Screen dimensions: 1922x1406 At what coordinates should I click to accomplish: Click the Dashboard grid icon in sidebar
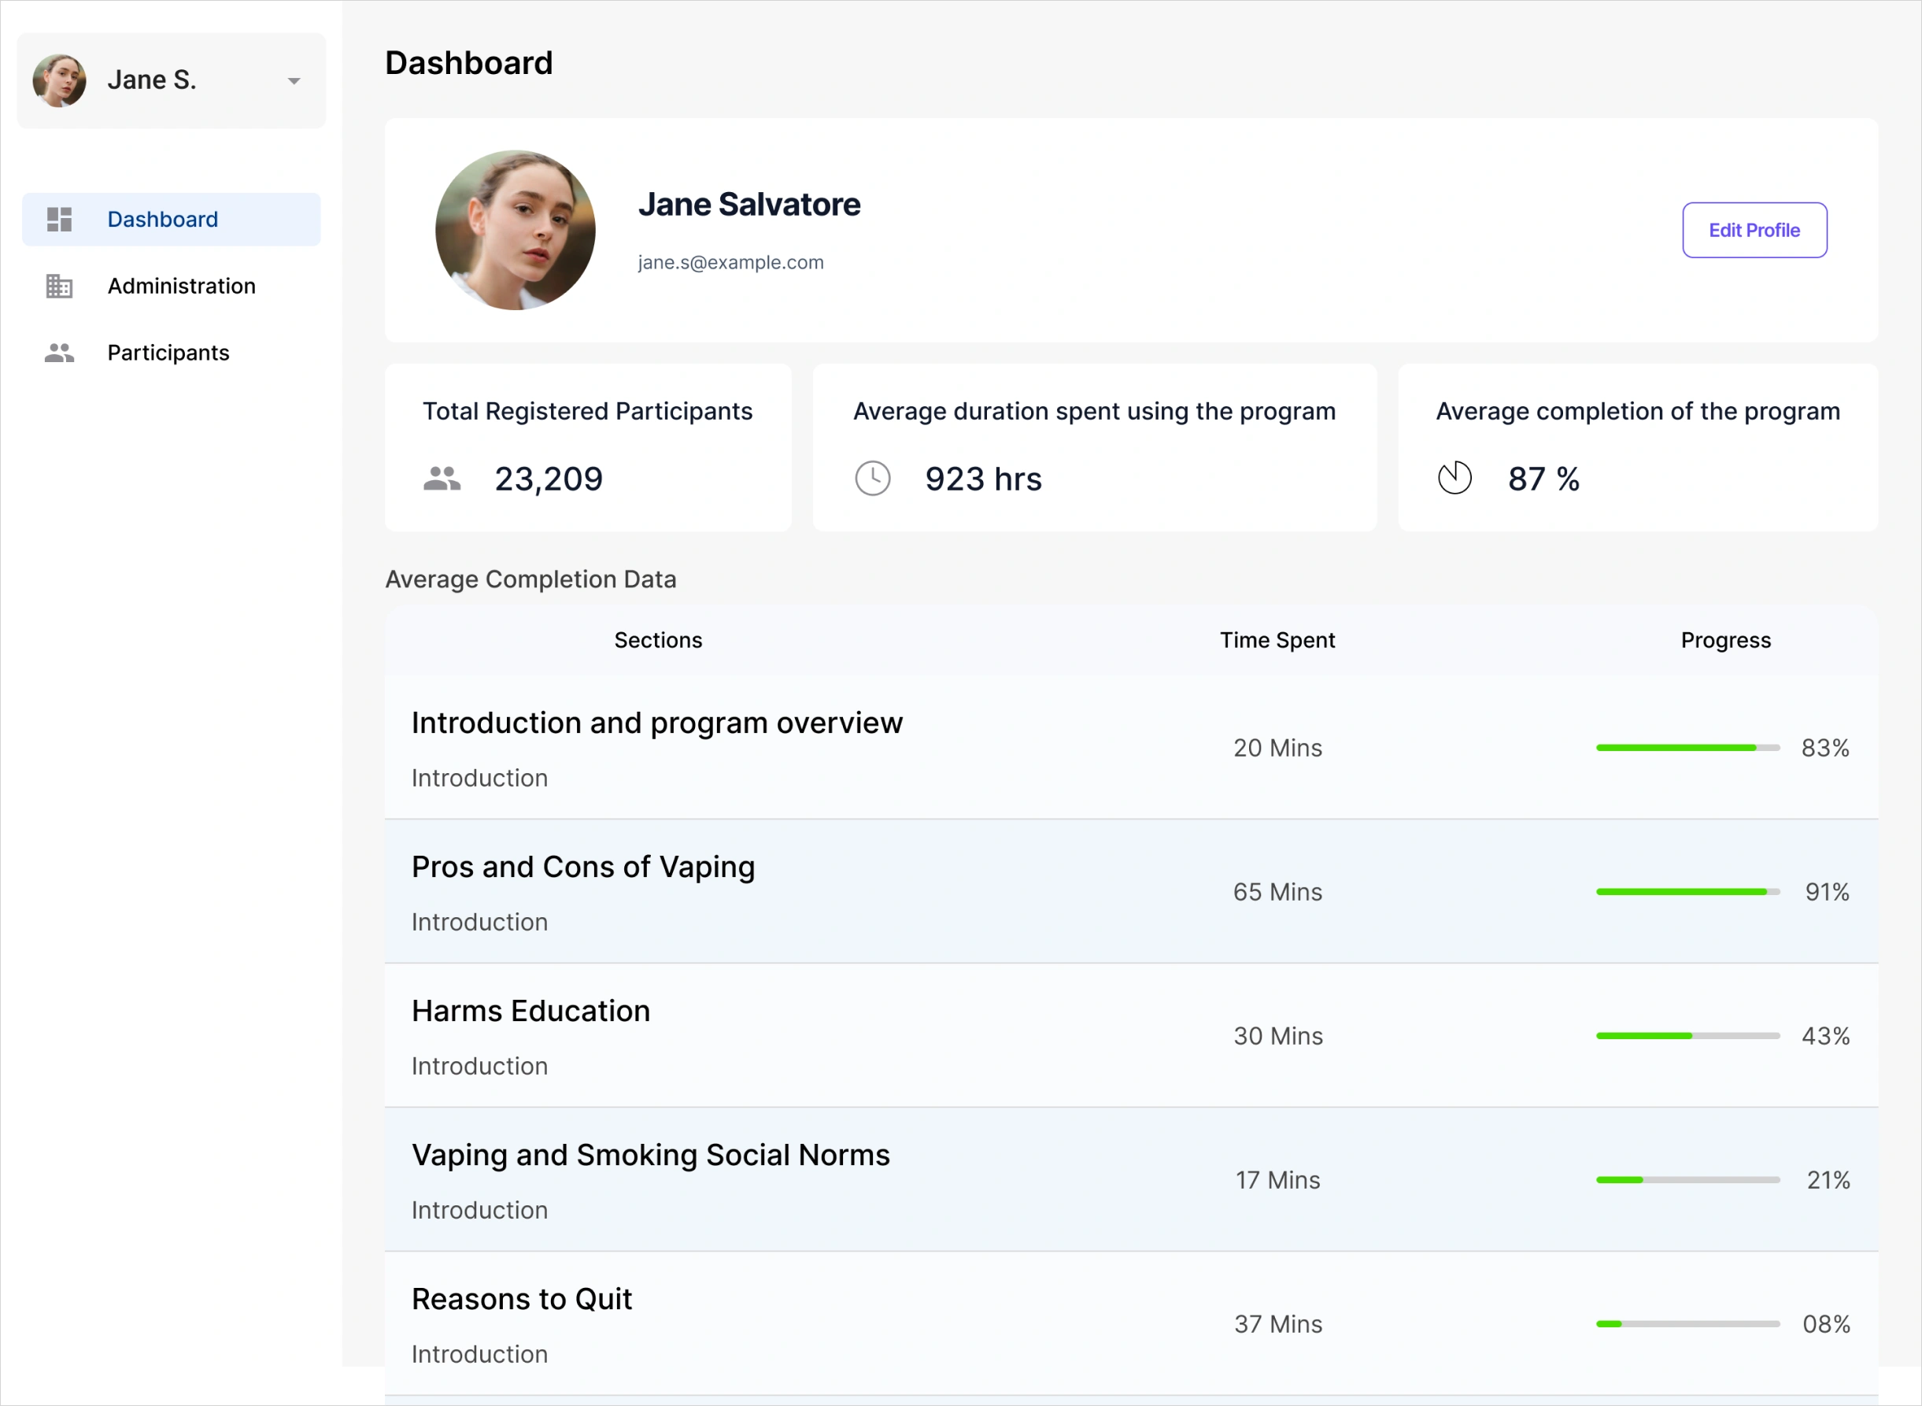59,220
